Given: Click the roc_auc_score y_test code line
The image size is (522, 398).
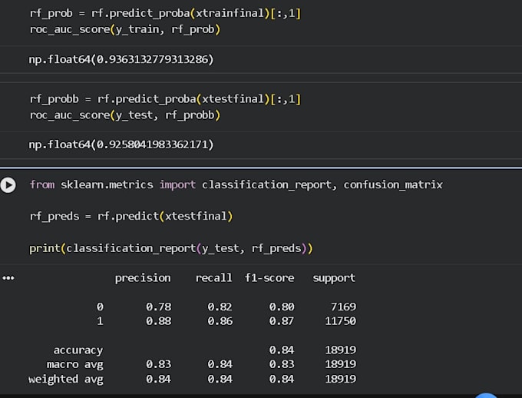Looking at the screenshot, I should pyautogui.click(x=125, y=115).
